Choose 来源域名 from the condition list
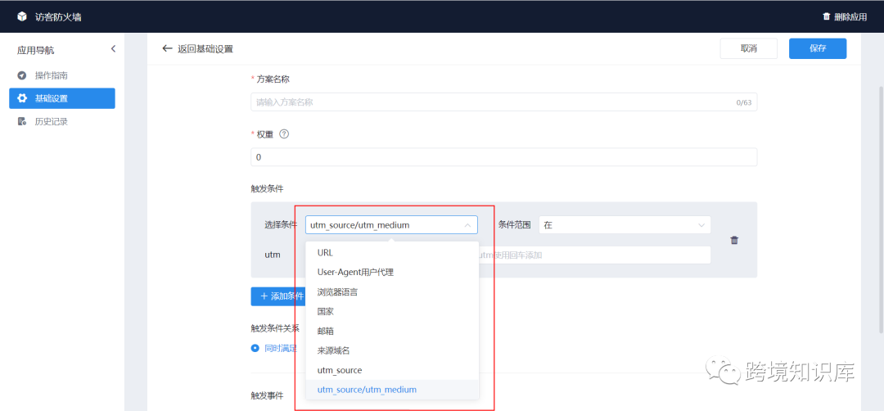The height and width of the screenshot is (411, 884). 392,350
